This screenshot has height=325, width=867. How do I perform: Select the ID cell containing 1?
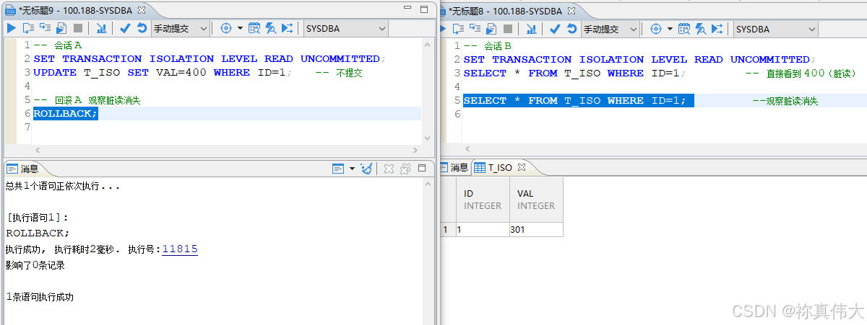click(x=483, y=229)
